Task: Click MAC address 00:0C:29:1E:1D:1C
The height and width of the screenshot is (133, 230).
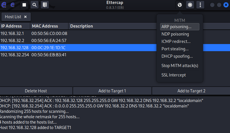Action: [49, 48]
